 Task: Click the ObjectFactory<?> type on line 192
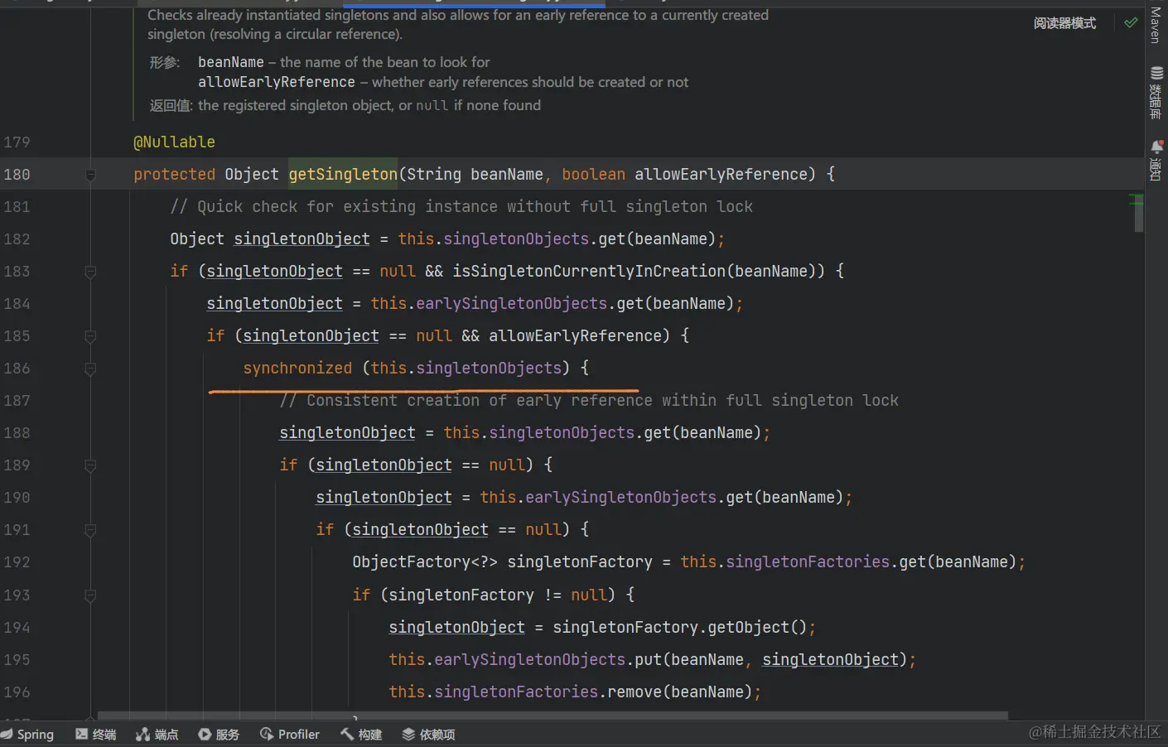(425, 562)
